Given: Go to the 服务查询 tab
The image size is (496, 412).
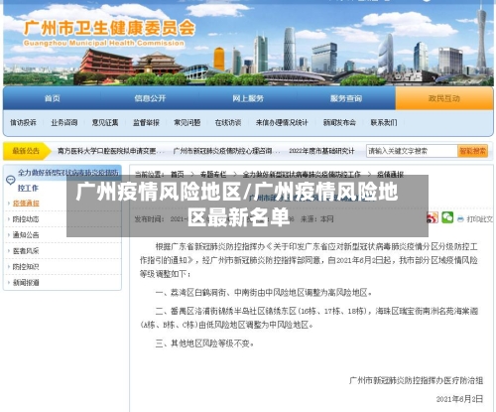Looking at the screenshot, I should point(346,98).
